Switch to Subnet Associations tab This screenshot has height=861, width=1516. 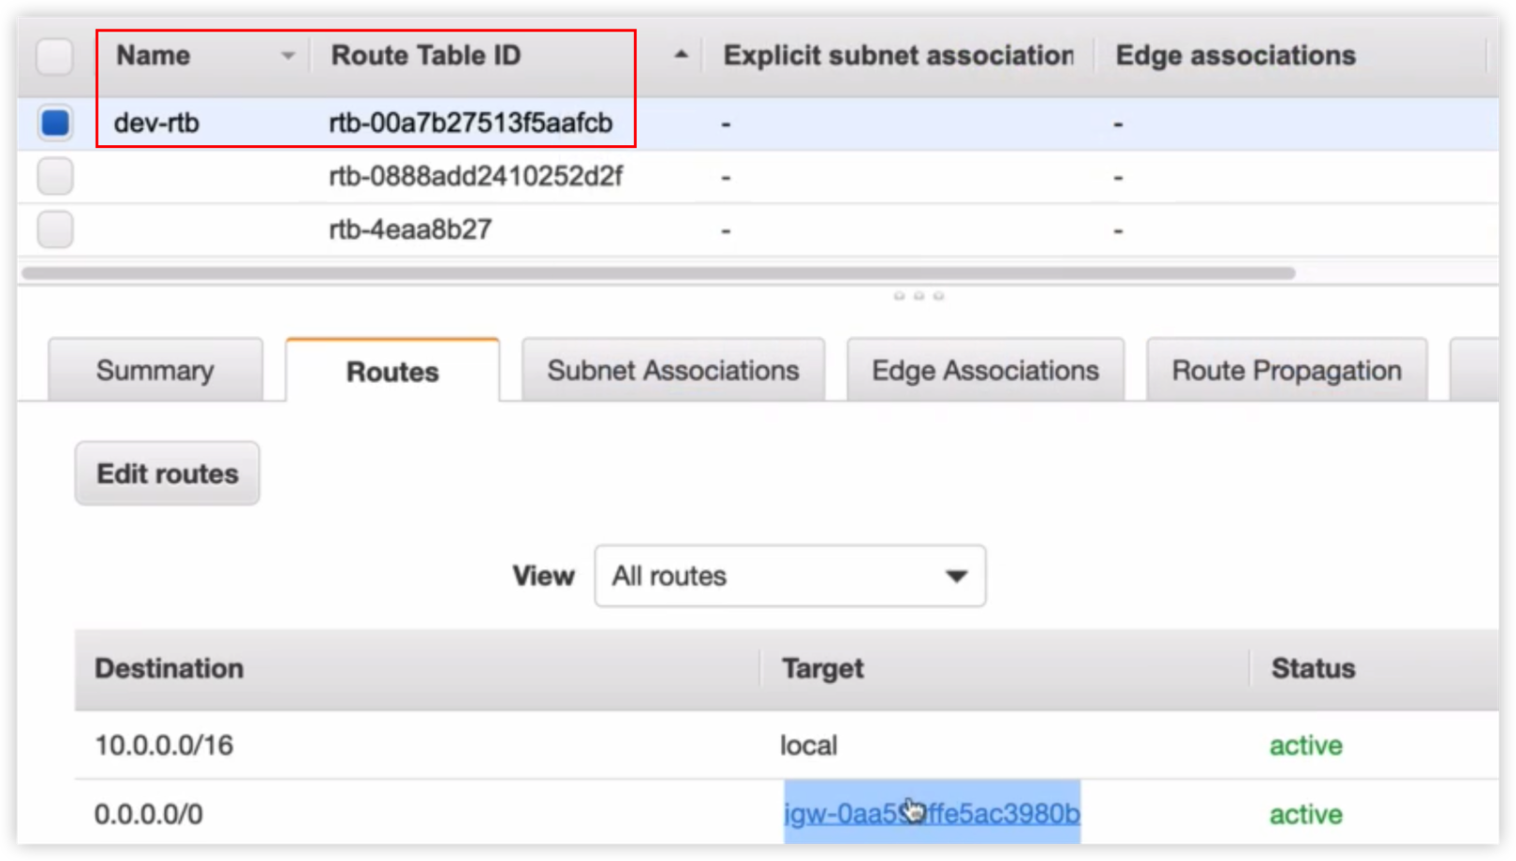tap(673, 371)
